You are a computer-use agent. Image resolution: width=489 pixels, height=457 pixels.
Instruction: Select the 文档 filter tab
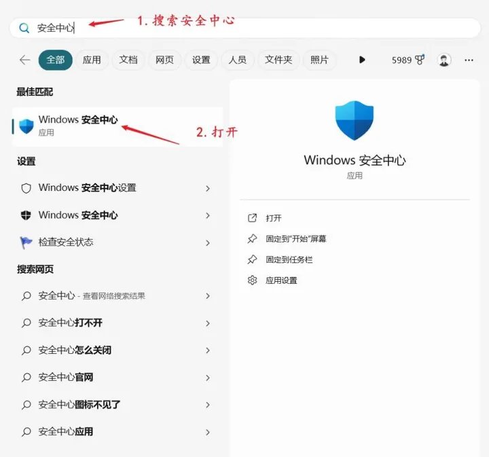click(x=128, y=60)
